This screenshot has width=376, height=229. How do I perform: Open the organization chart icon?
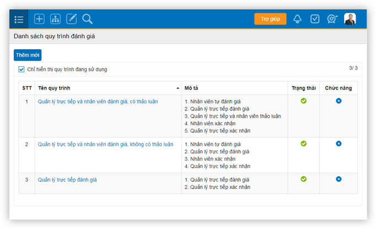pos(55,19)
